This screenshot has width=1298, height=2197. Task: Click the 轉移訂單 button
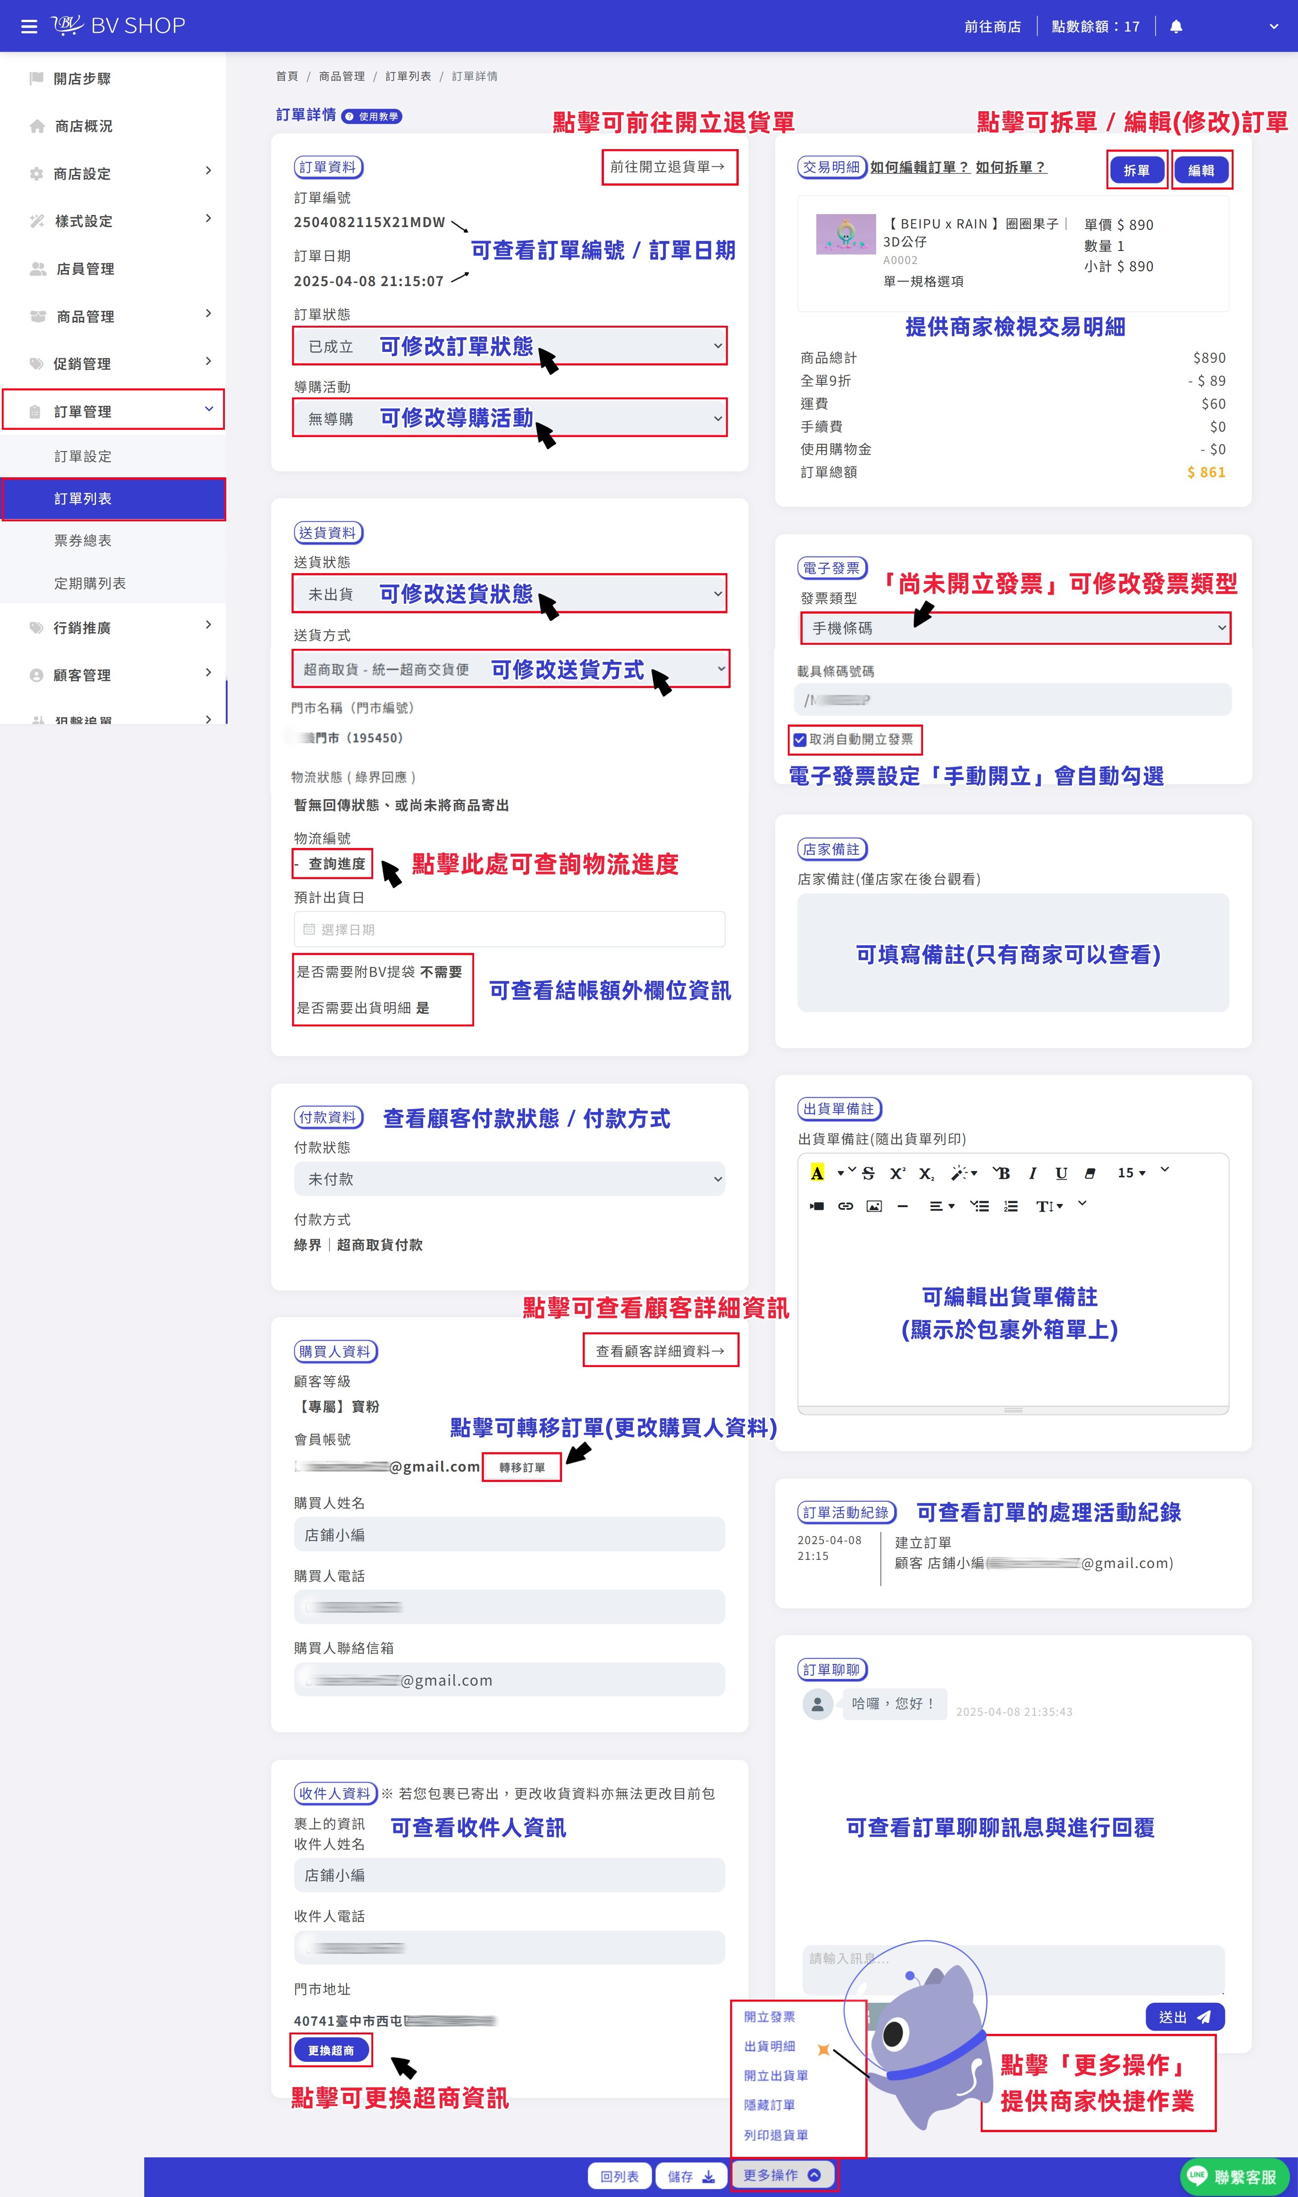[x=522, y=1467]
